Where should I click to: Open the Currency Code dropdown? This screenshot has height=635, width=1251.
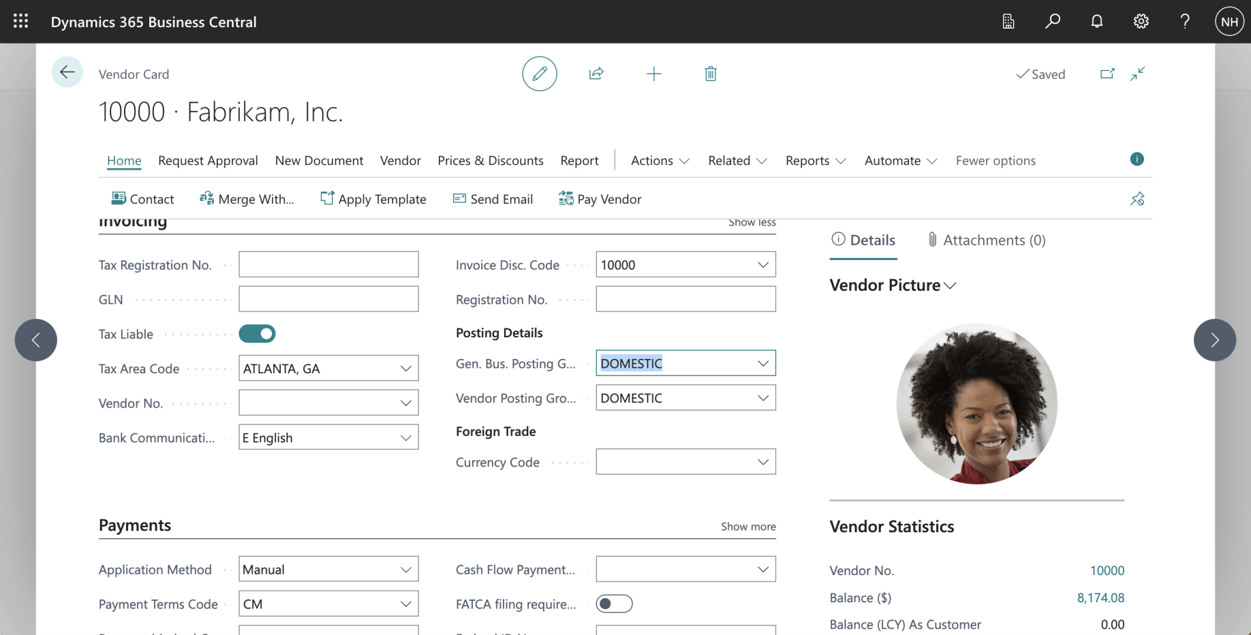coord(763,462)
